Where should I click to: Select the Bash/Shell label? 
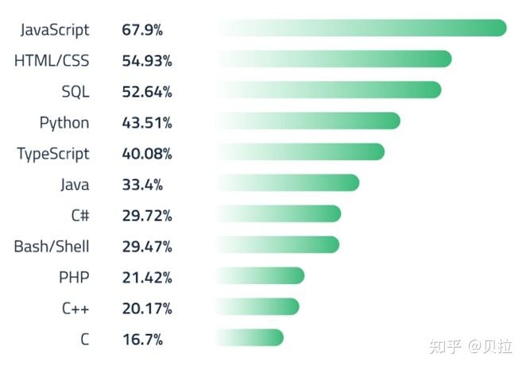[x=52, y=247]
